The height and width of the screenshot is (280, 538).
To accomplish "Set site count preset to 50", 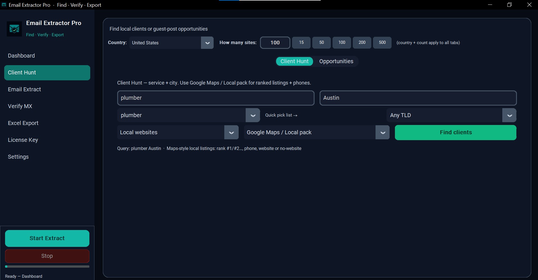I will [322, 42].
